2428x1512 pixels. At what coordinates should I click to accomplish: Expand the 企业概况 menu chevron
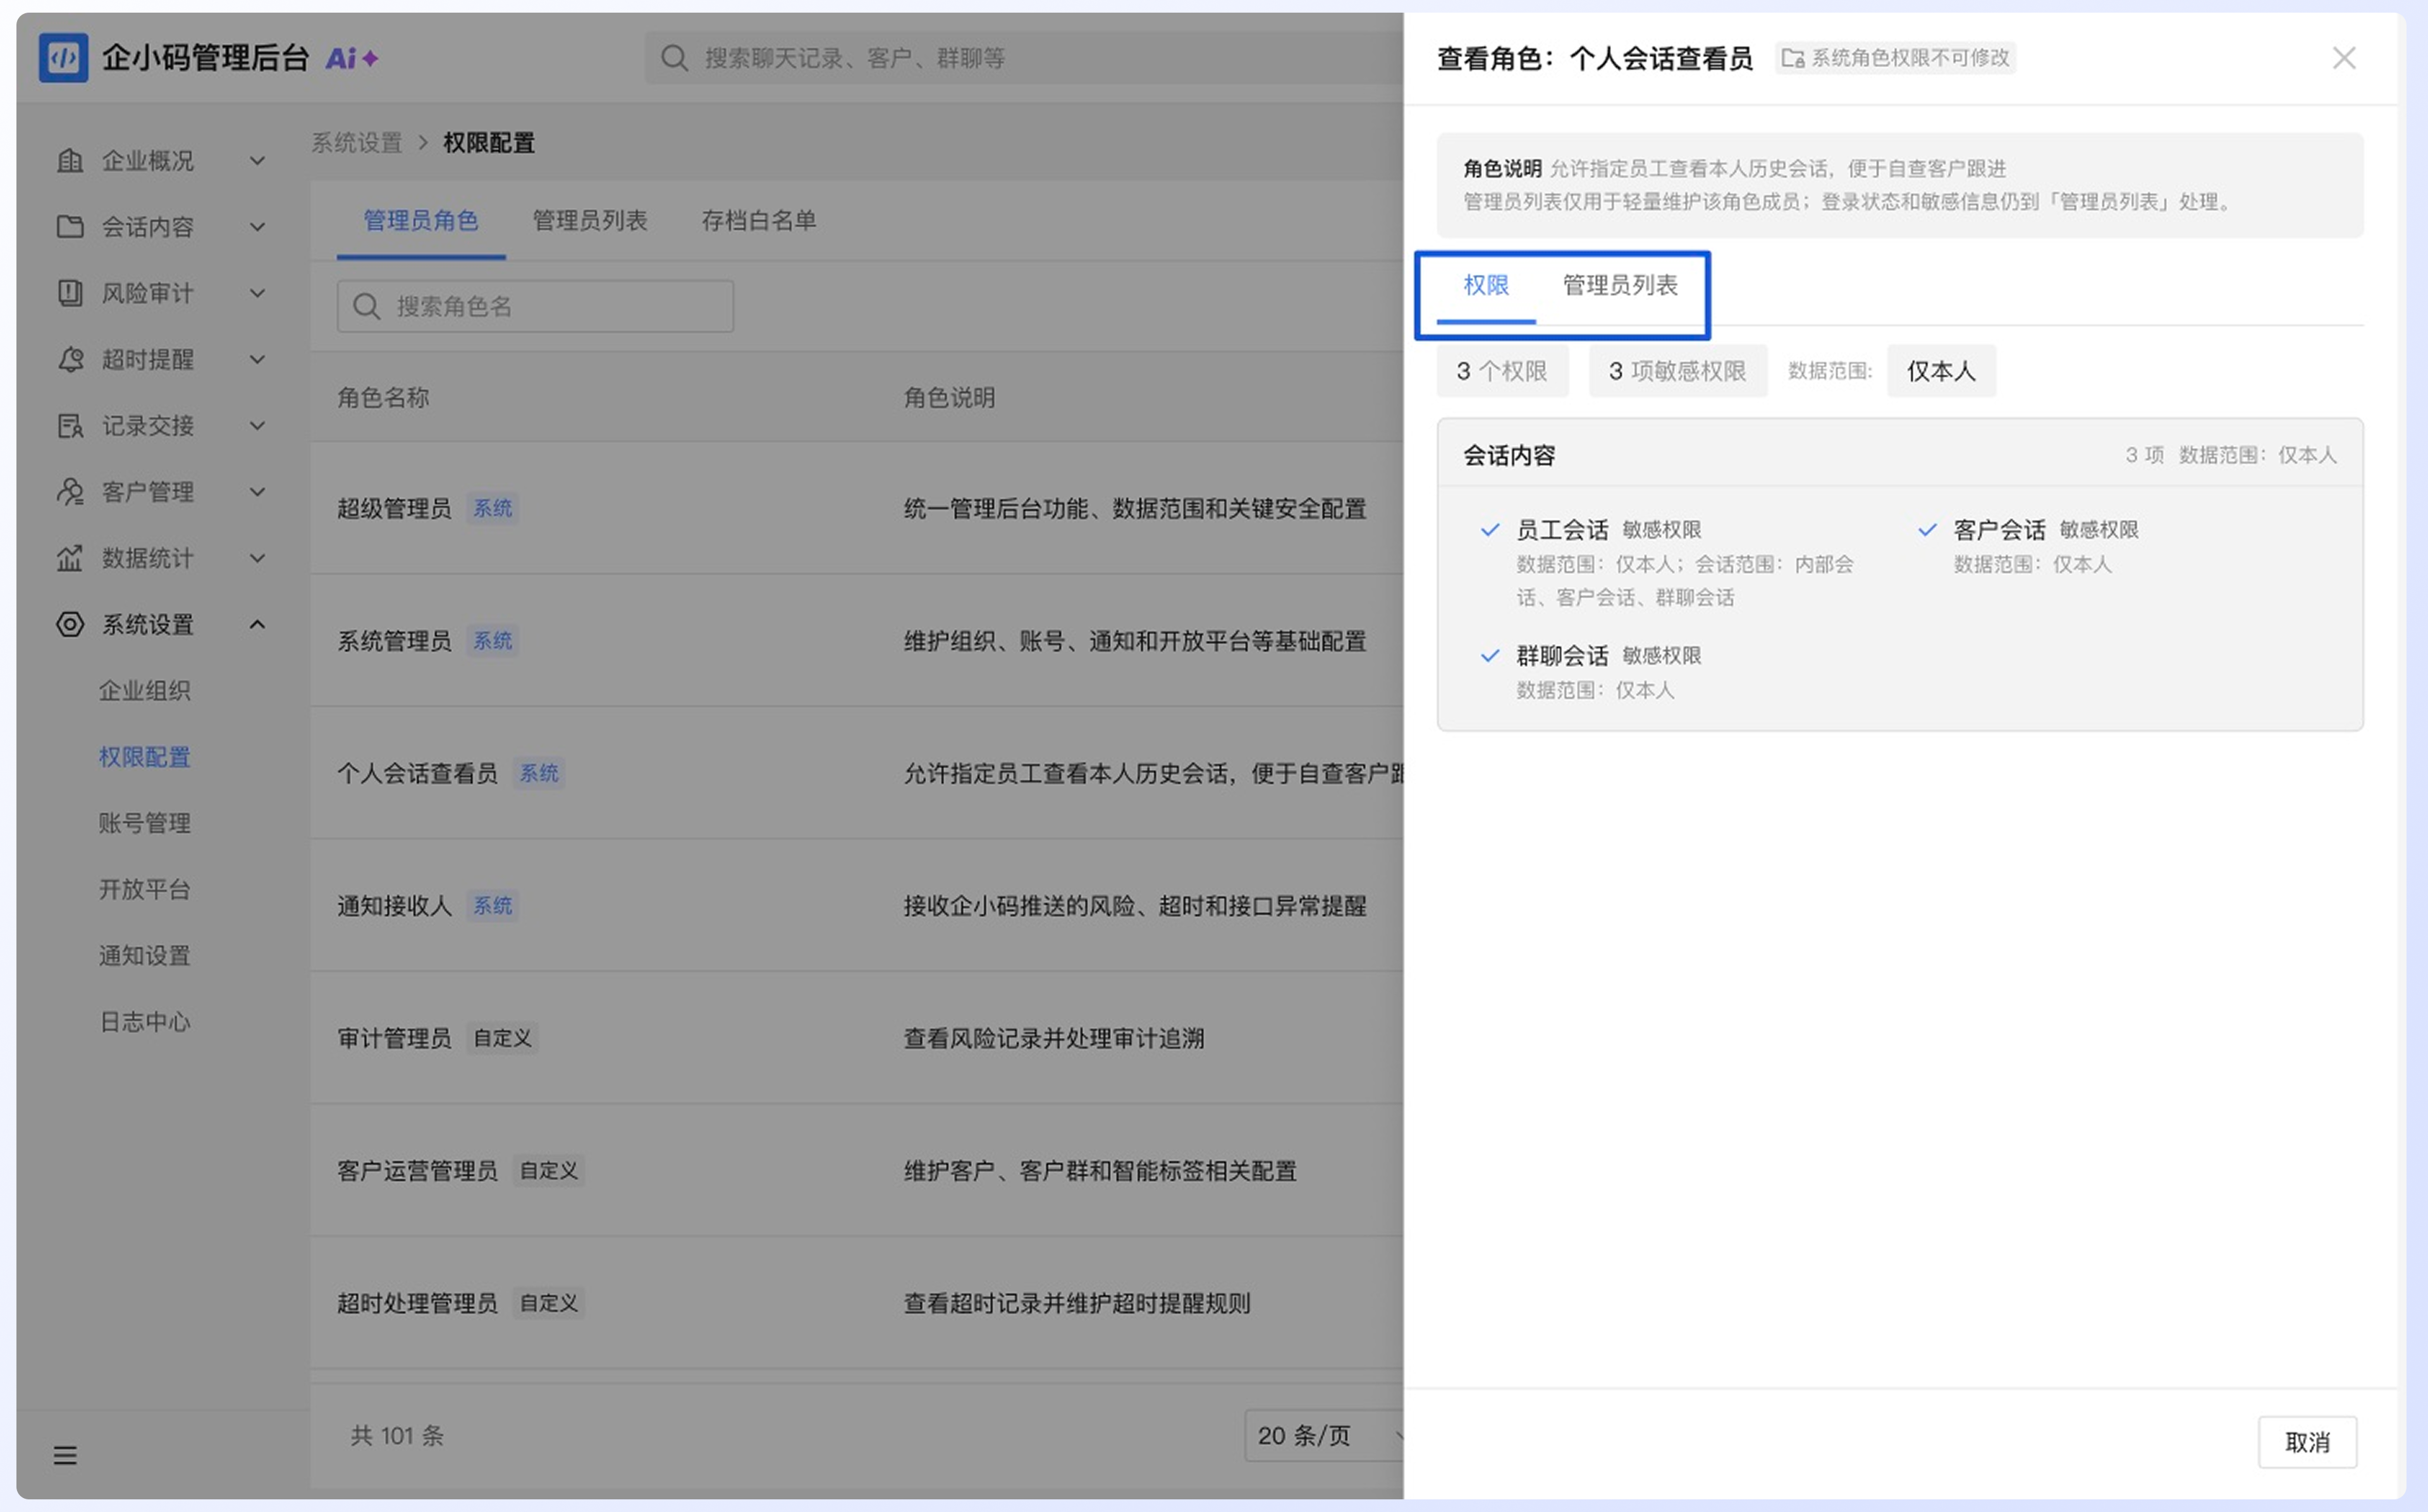(257, 160)
